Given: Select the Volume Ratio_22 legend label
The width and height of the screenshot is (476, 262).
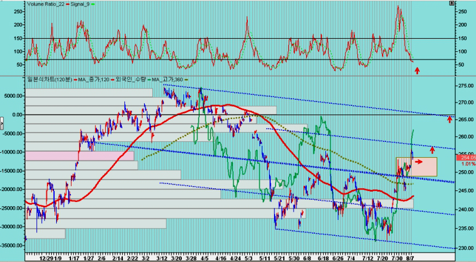Looking at the screenshot, I should point(45,4).
